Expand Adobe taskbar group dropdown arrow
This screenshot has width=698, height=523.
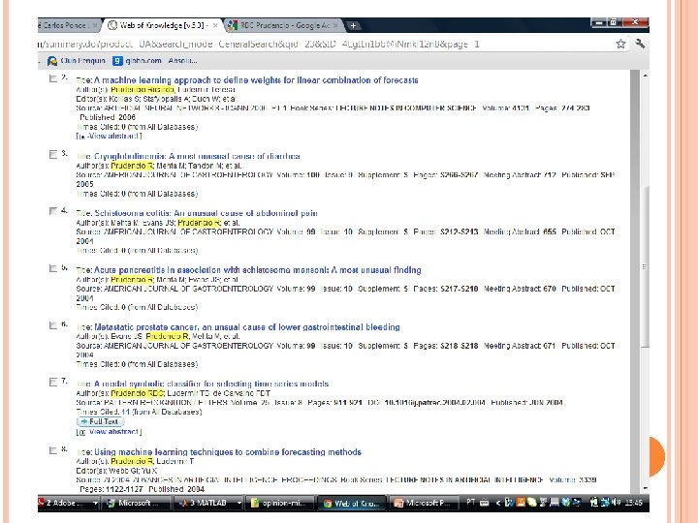[95, 503]
